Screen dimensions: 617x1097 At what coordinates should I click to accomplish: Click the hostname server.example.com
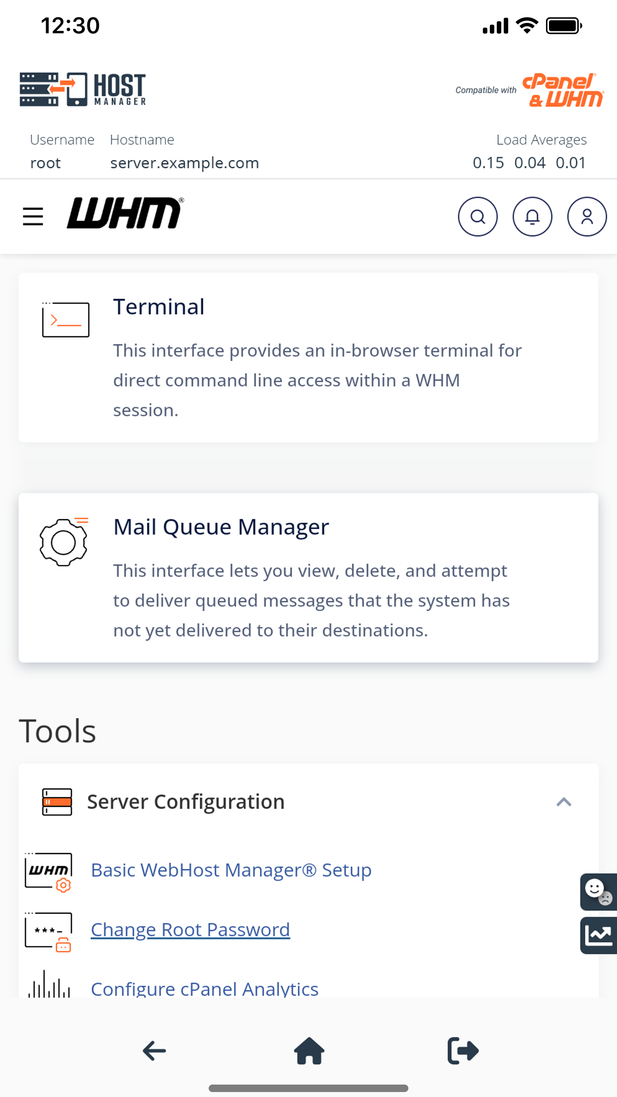coord(184,163)
